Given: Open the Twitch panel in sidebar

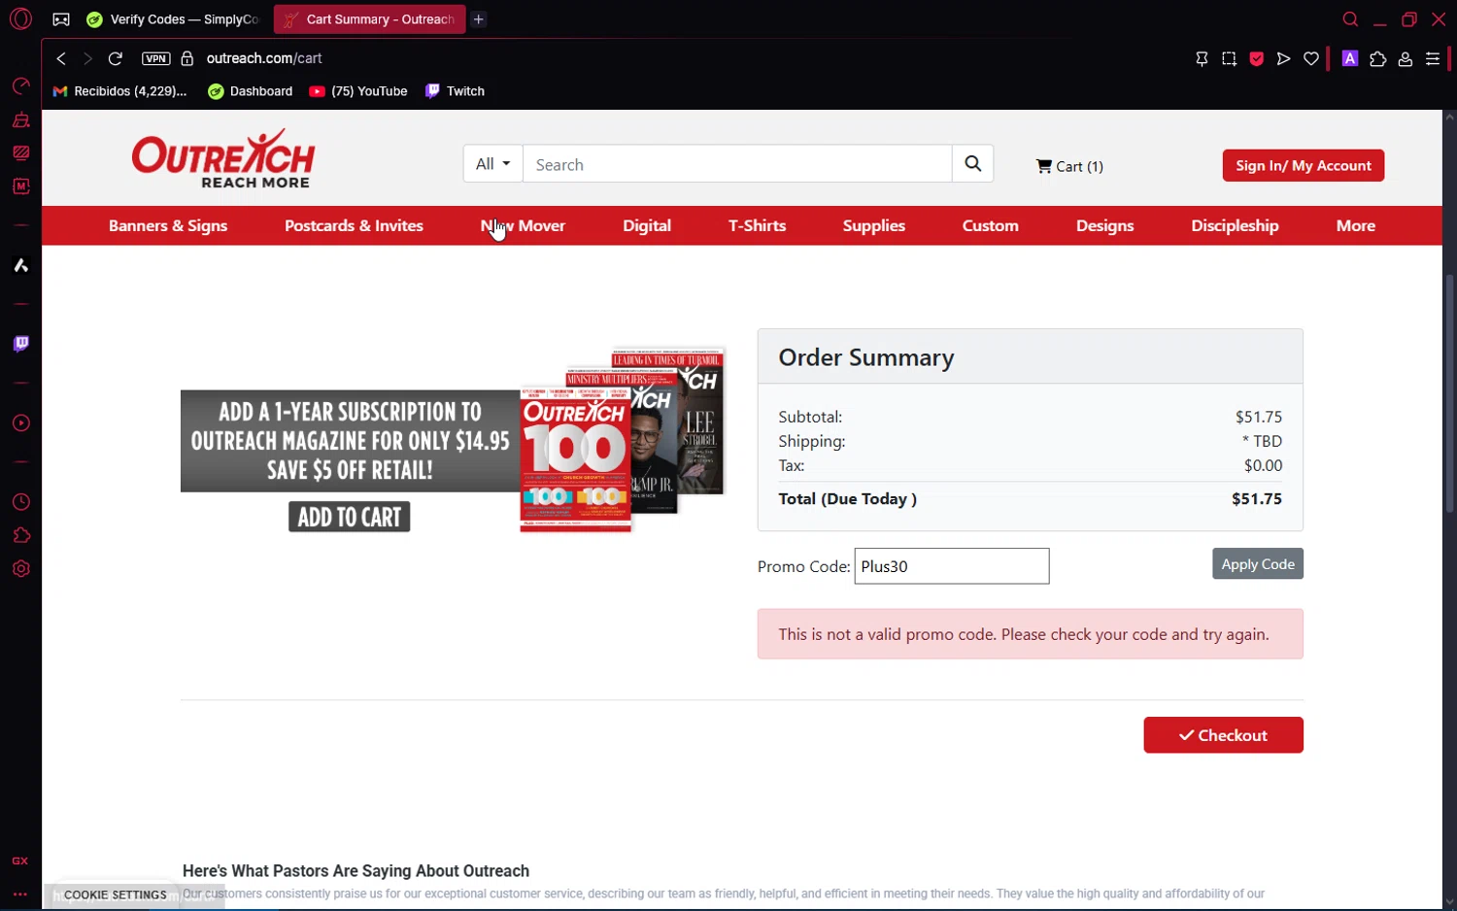Looking at the screenshot, I should click(x=20, y=344).
